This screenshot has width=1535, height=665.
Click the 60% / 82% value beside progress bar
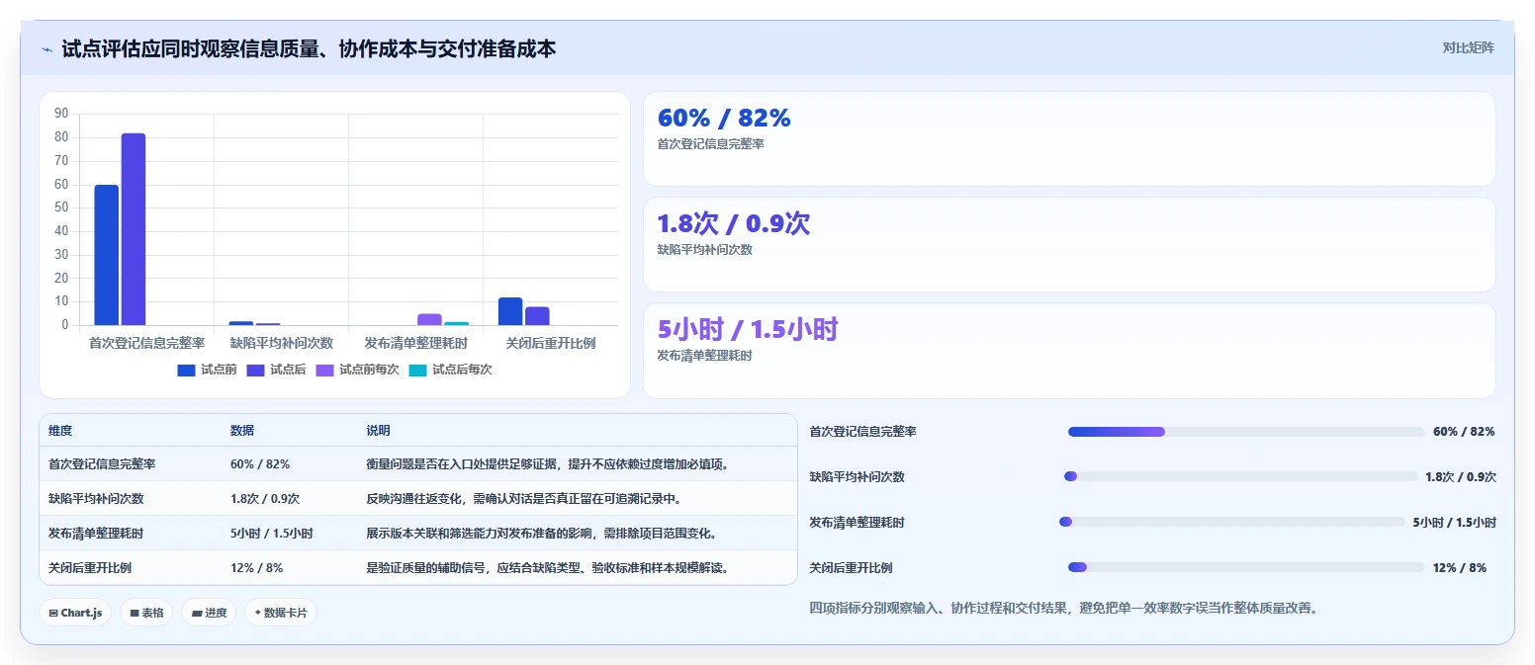[x=1464, y=432]
